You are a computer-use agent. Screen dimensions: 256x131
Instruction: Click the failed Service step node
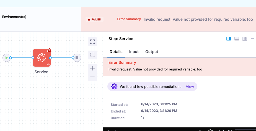click(x=42, y=58)
